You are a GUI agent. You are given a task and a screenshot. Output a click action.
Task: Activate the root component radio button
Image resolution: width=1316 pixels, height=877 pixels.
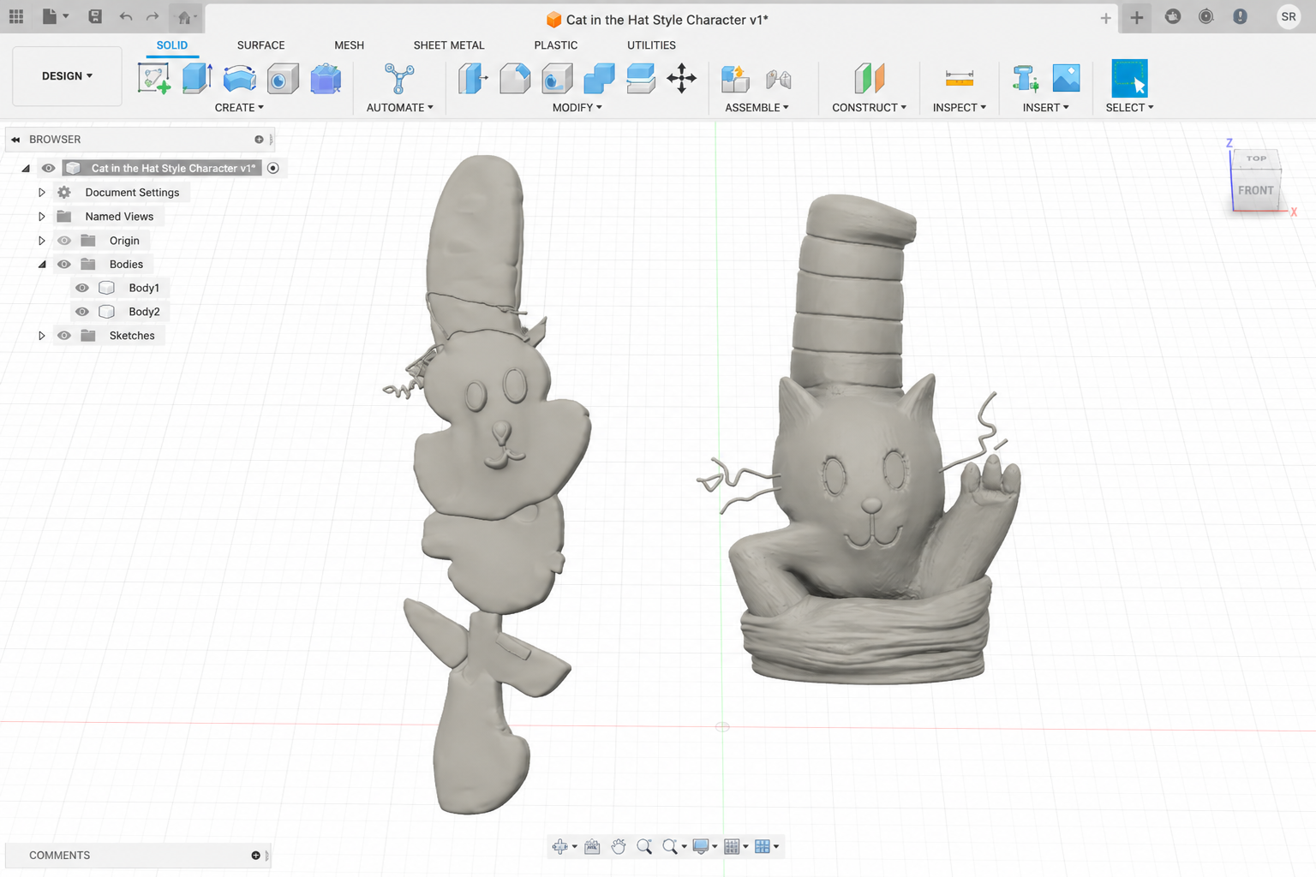point(273,168)
